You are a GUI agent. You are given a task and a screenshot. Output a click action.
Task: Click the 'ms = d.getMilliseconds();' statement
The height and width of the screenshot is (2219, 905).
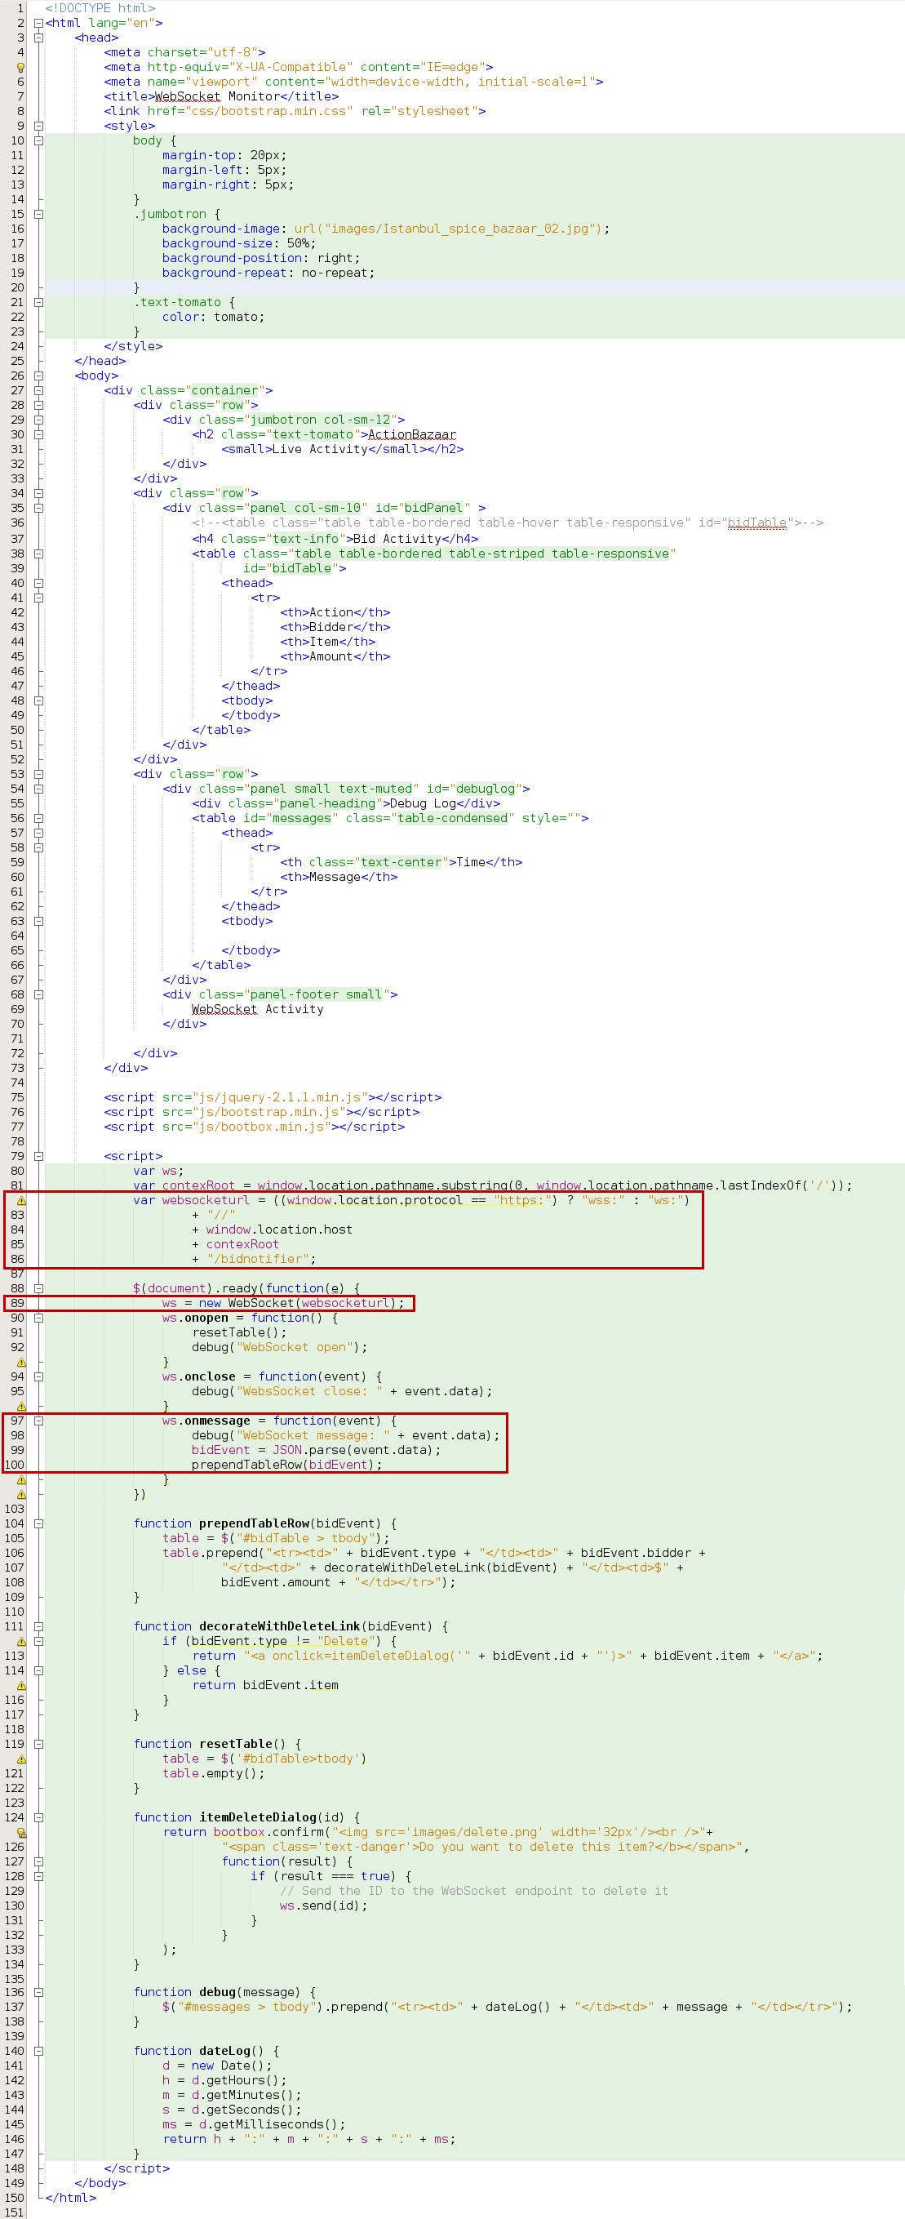(x=254, y=2124)
